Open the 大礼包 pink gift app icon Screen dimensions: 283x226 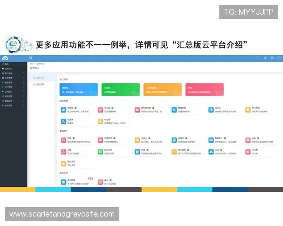point(100,110)
